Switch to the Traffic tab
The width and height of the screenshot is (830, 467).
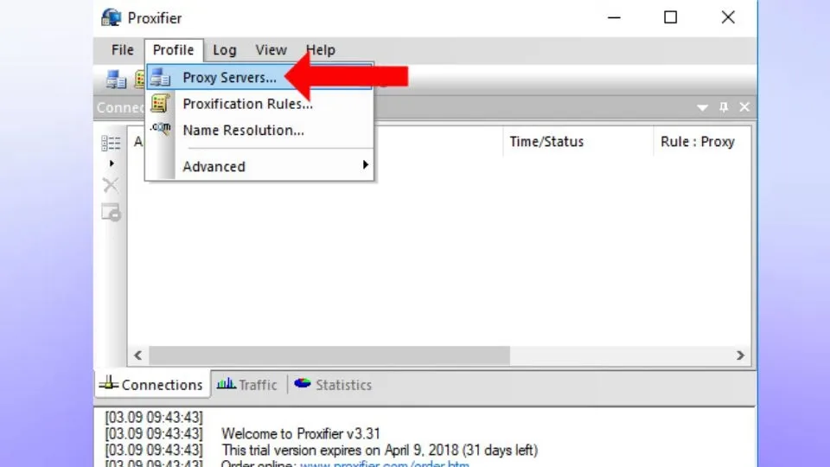[247, 384]
